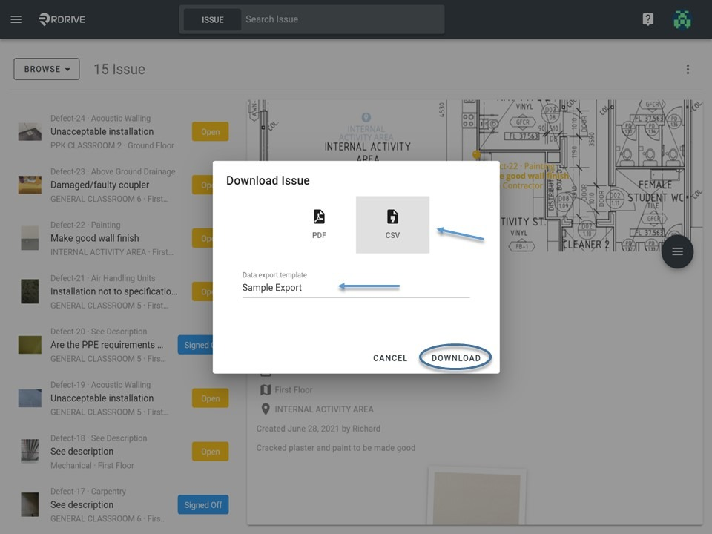Select the PDF format option
The height and width of the screenshot is (534, 712).
(x=319, y=224)
